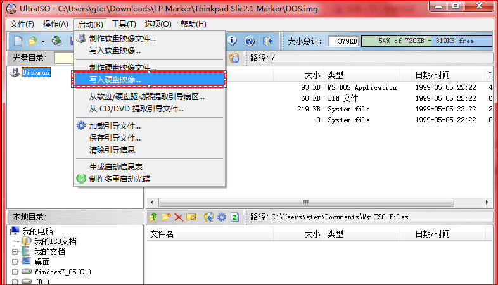The width and height of the screenshot is (498, 285).
Task: Expand the 我的文档 tree node
Action: [x=15, y=251]
